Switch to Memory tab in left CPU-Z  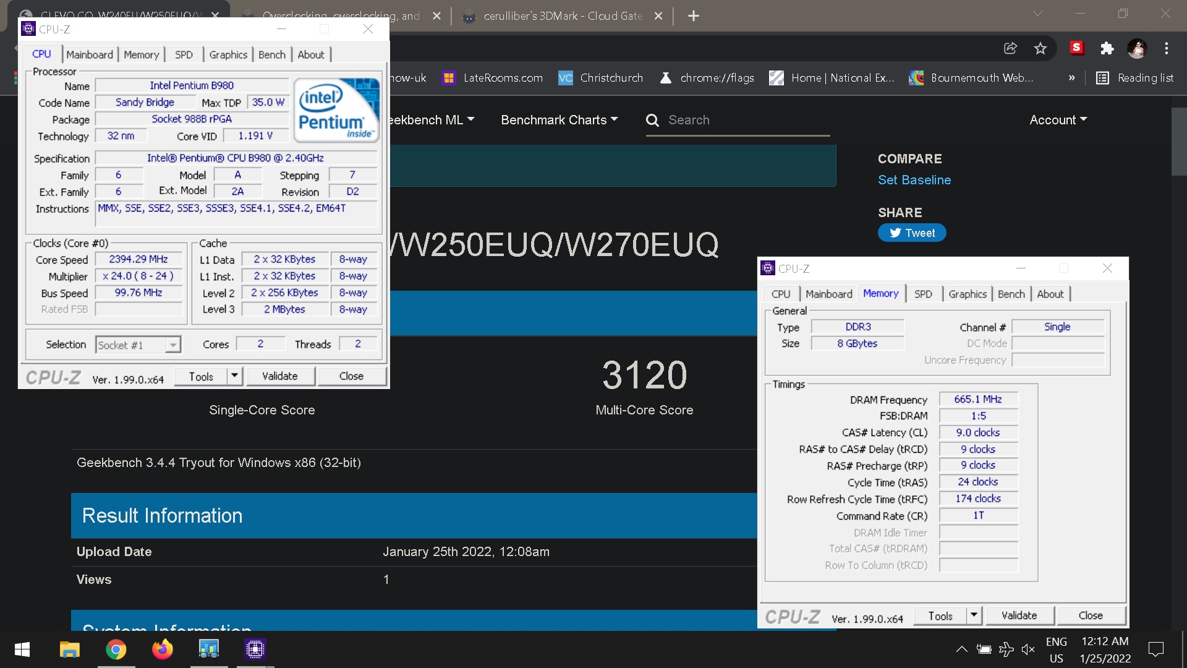(142, 54)
